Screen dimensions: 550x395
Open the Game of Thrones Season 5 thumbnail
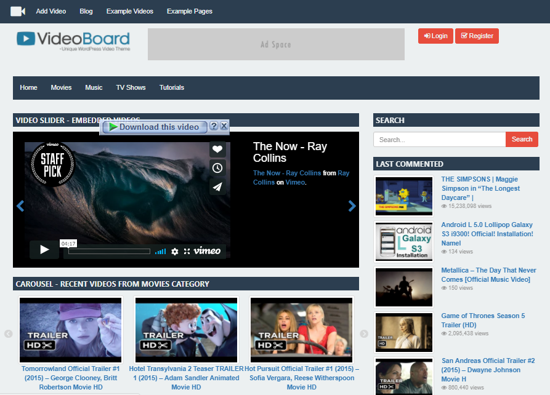(x=403, y=332)
